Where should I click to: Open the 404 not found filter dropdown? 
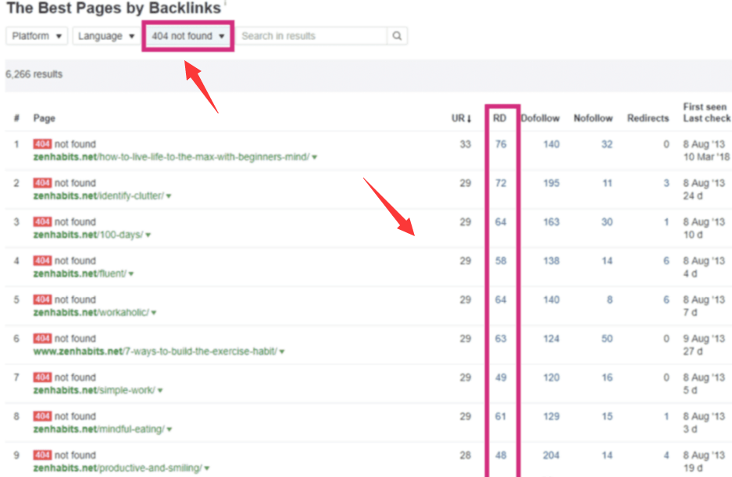(x=187, y=36)
